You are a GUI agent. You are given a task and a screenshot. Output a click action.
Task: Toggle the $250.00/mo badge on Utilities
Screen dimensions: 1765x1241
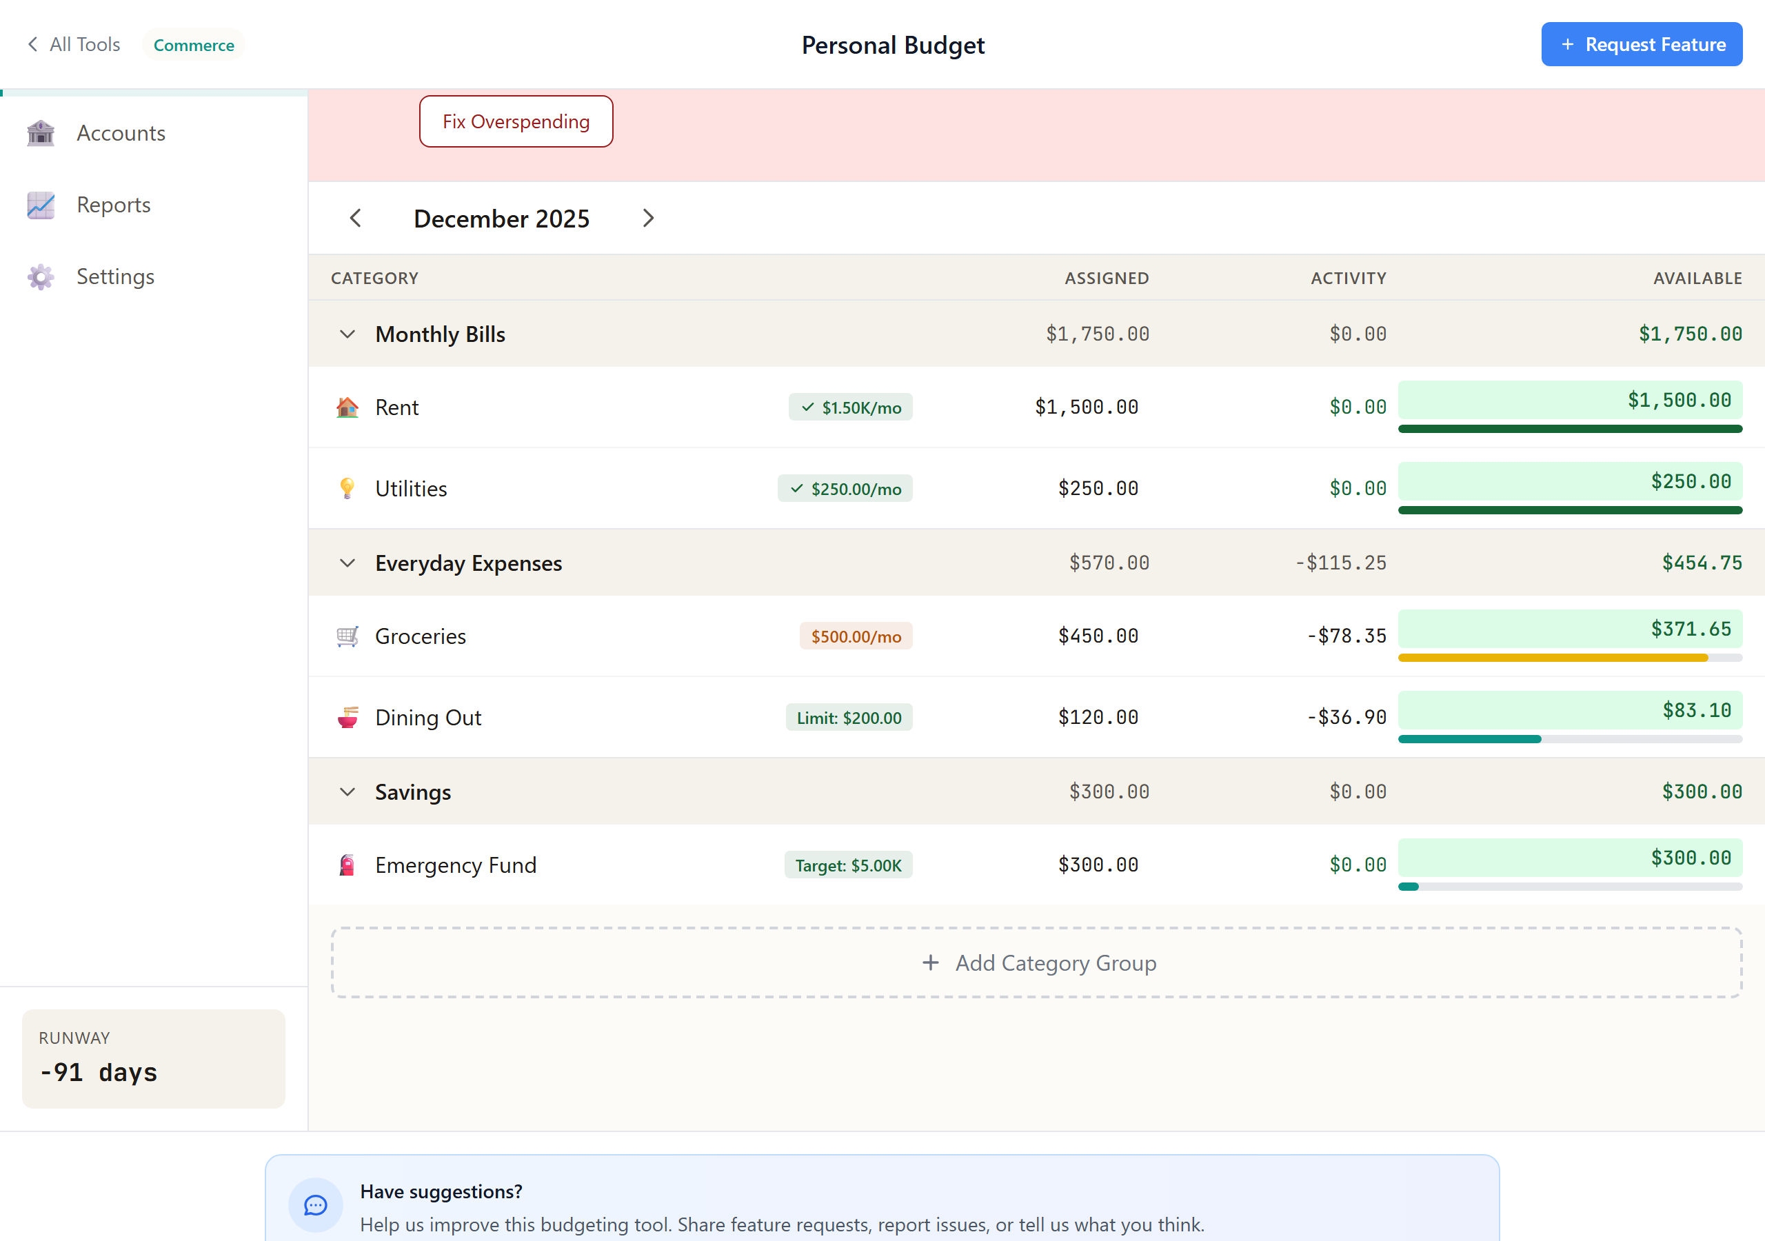pyautogui.click(x=845, y=487)
